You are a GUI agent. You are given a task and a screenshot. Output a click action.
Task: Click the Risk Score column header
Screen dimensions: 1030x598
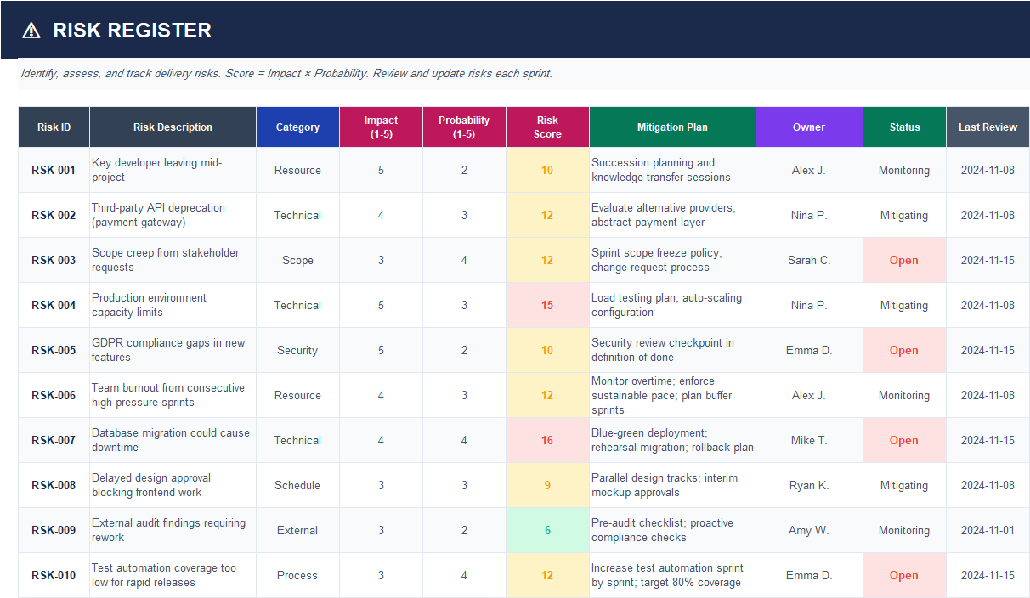547,127
